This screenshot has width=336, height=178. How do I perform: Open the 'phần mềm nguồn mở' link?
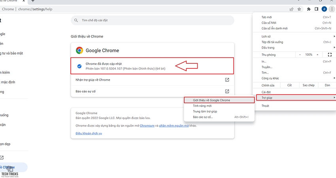pos(174,126)
